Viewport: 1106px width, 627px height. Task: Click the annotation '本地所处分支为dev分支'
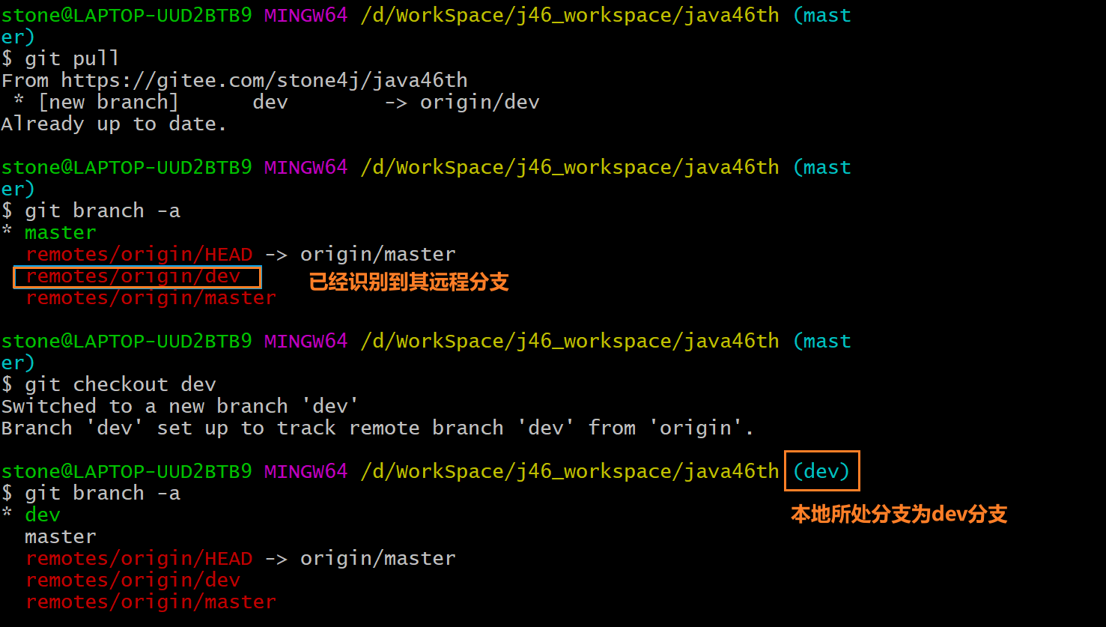(x=899, y=515)
